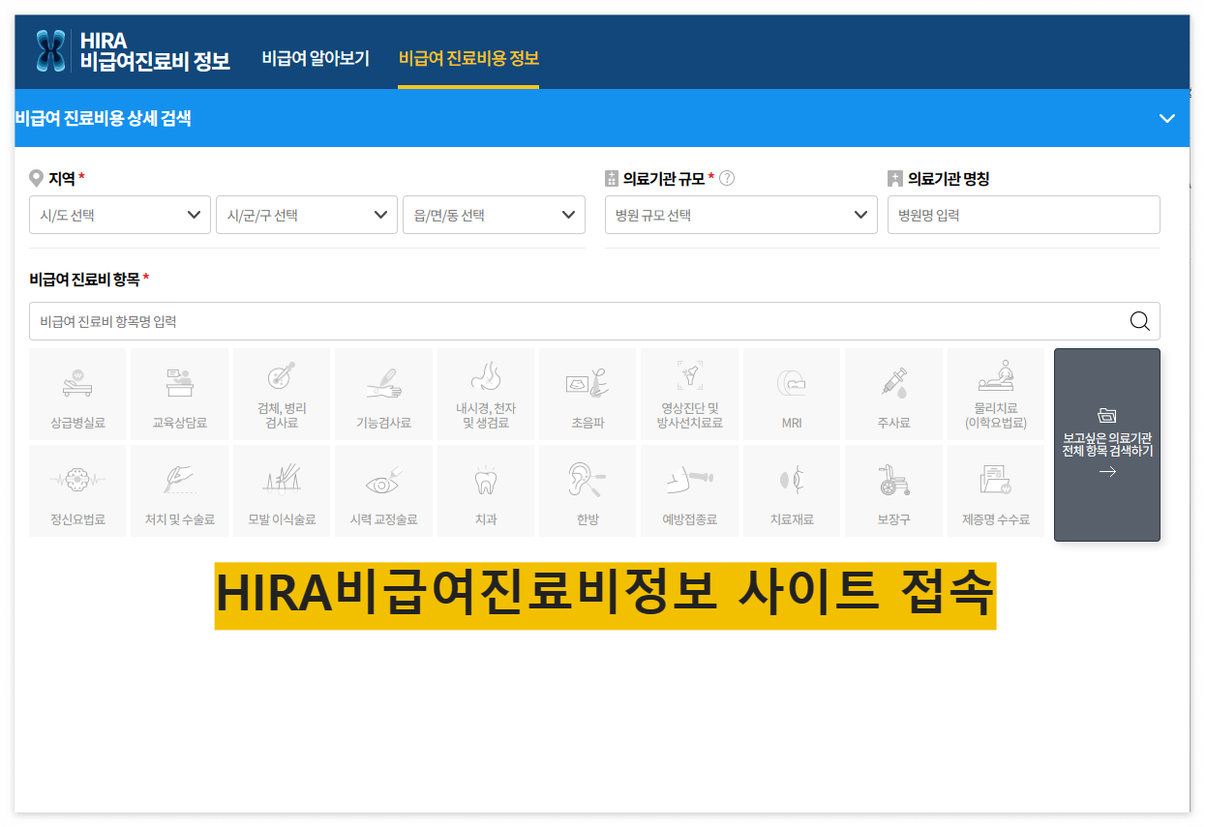
Task: Choose the 영상진단 및 방사선치료료 category
Action: click(690, 394)
